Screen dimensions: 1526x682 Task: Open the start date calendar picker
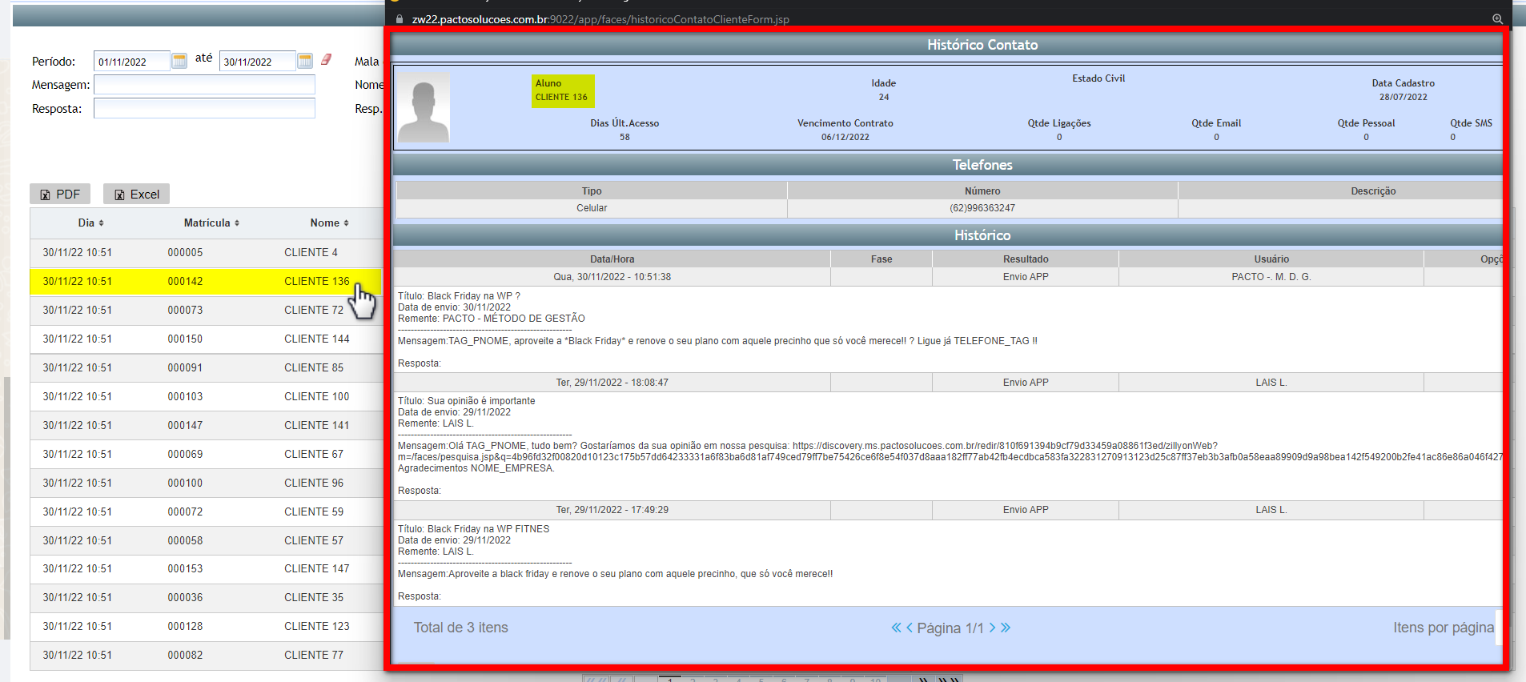(179, 61)
